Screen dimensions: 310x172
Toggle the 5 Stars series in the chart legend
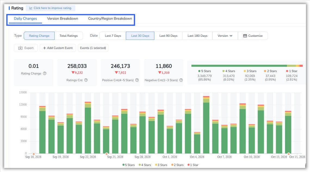129,165
